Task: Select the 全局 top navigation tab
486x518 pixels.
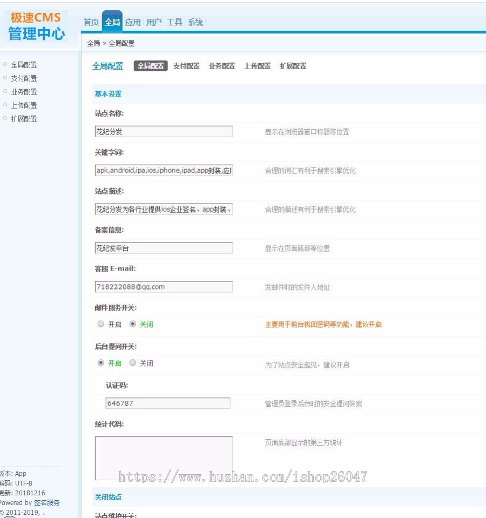Action: 112,22
